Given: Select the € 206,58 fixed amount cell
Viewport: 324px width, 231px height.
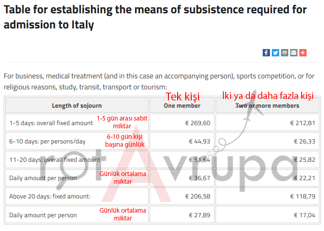Looking at the screenshot, I should point(197,197).
